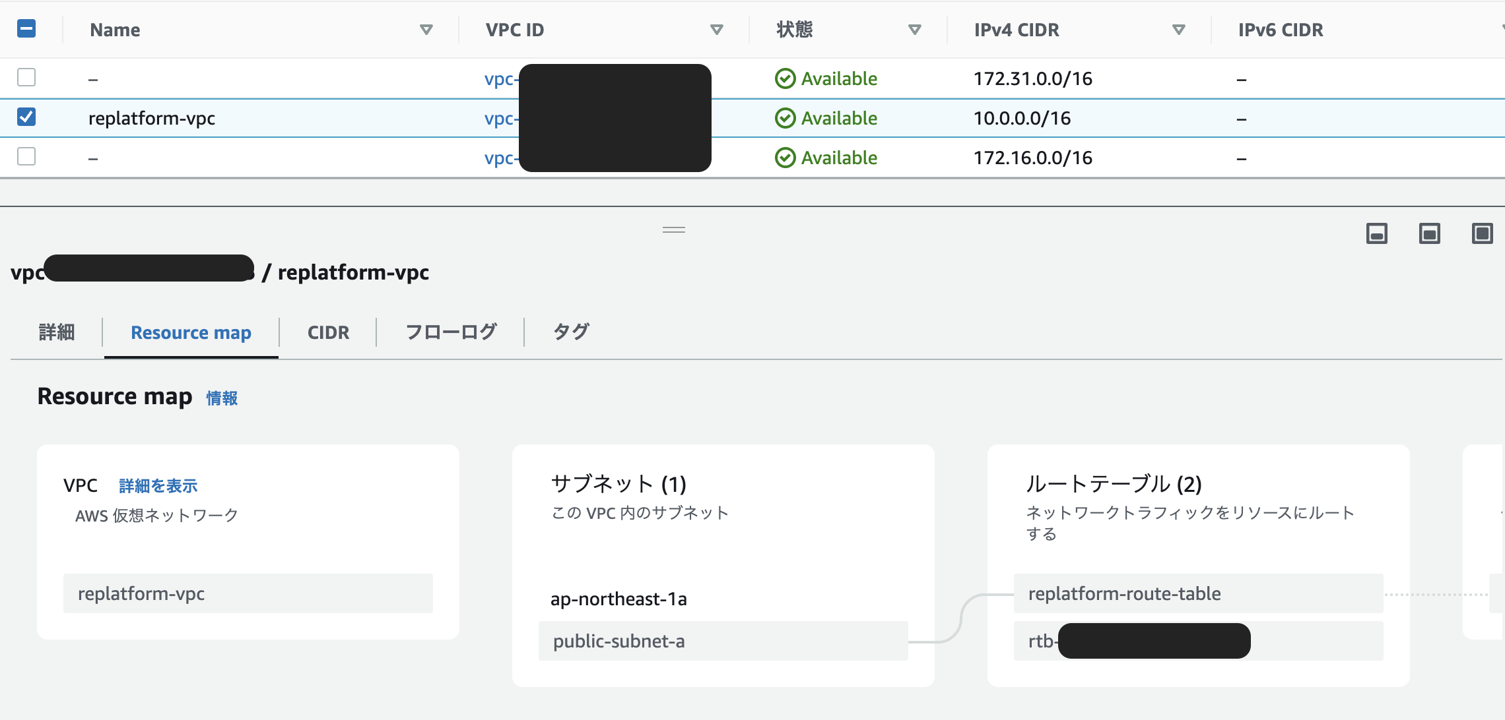Viewport: 1505px width, 720px height.
Task: Click the Available status icon for 172.16.0.0/16
Action: pyautogui.click(x=785, y=158)
